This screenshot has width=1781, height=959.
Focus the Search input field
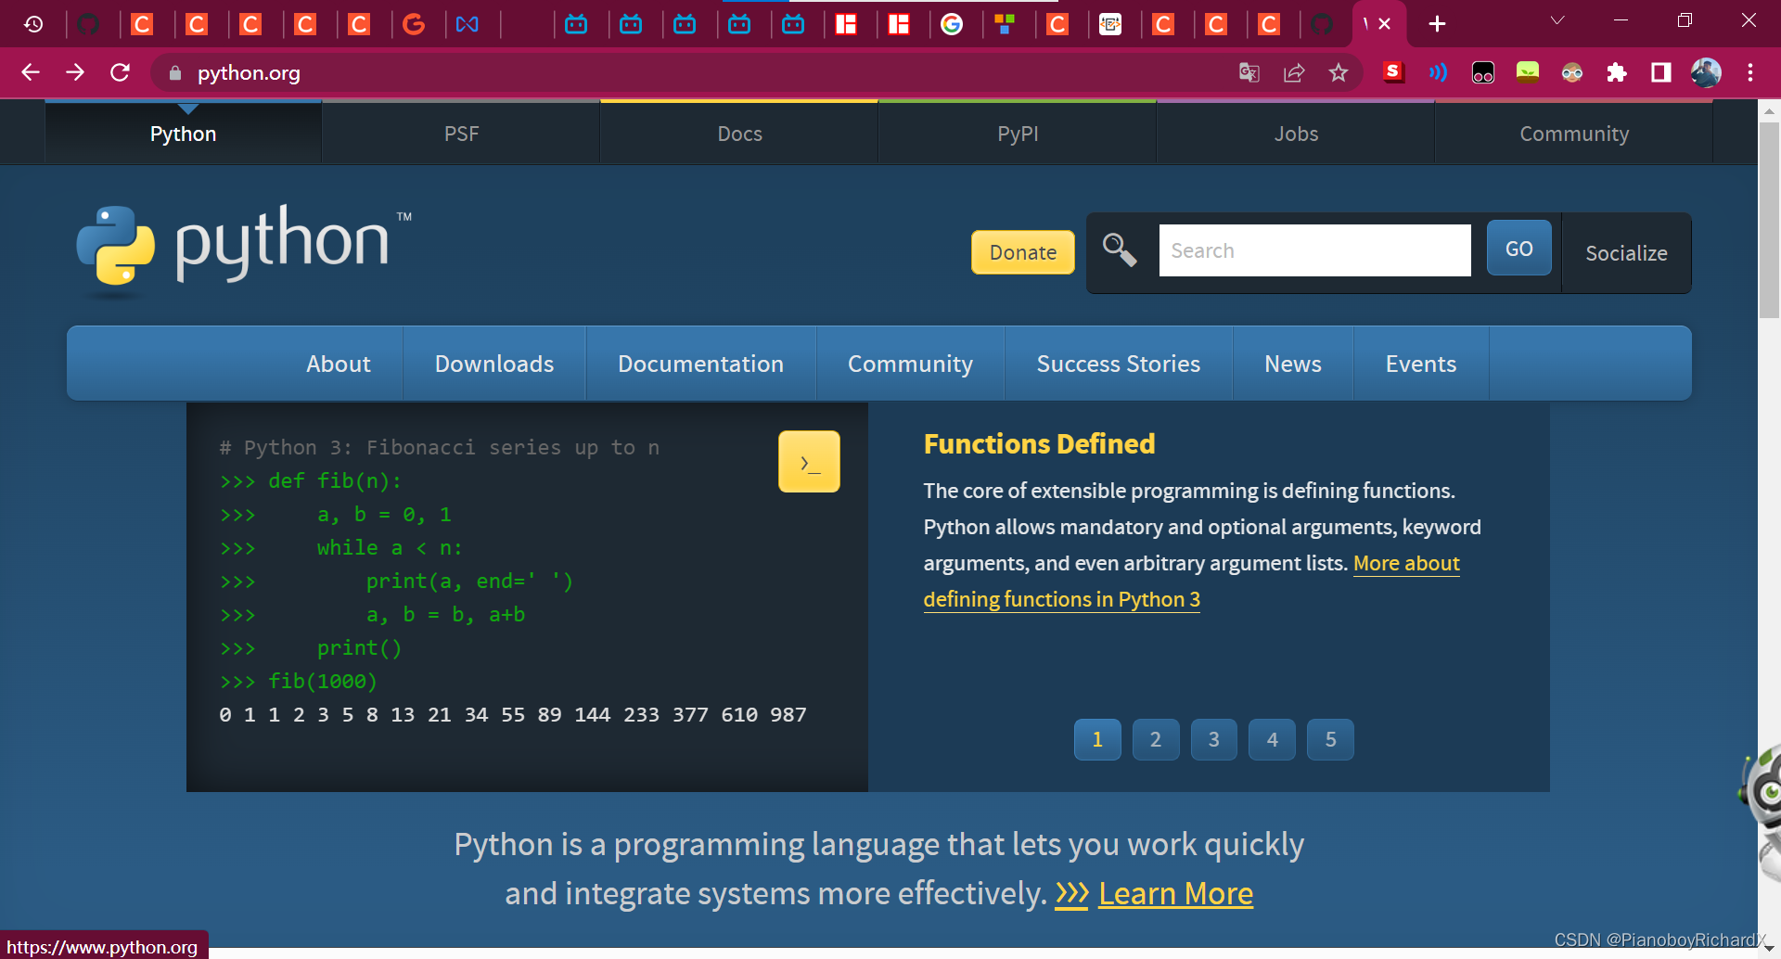click(1314, 250)
